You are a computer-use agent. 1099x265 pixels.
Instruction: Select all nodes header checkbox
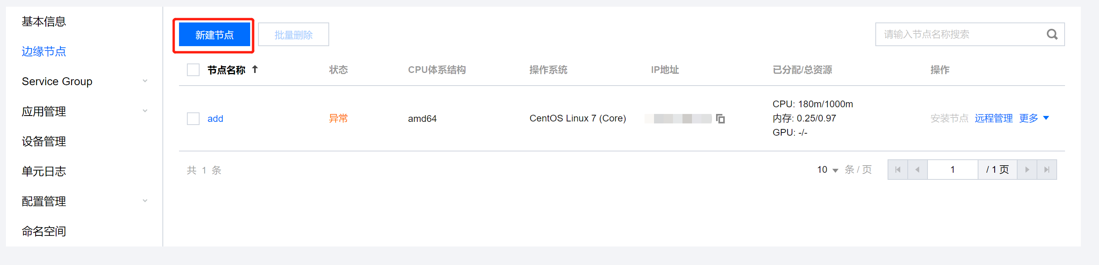coord(193,70)
